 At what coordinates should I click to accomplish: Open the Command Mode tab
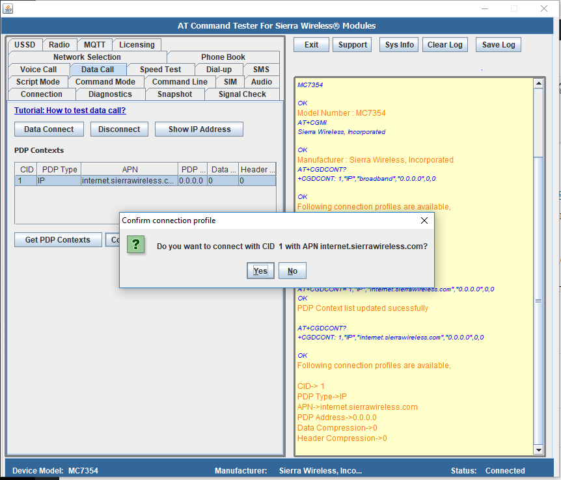point(105,82)
